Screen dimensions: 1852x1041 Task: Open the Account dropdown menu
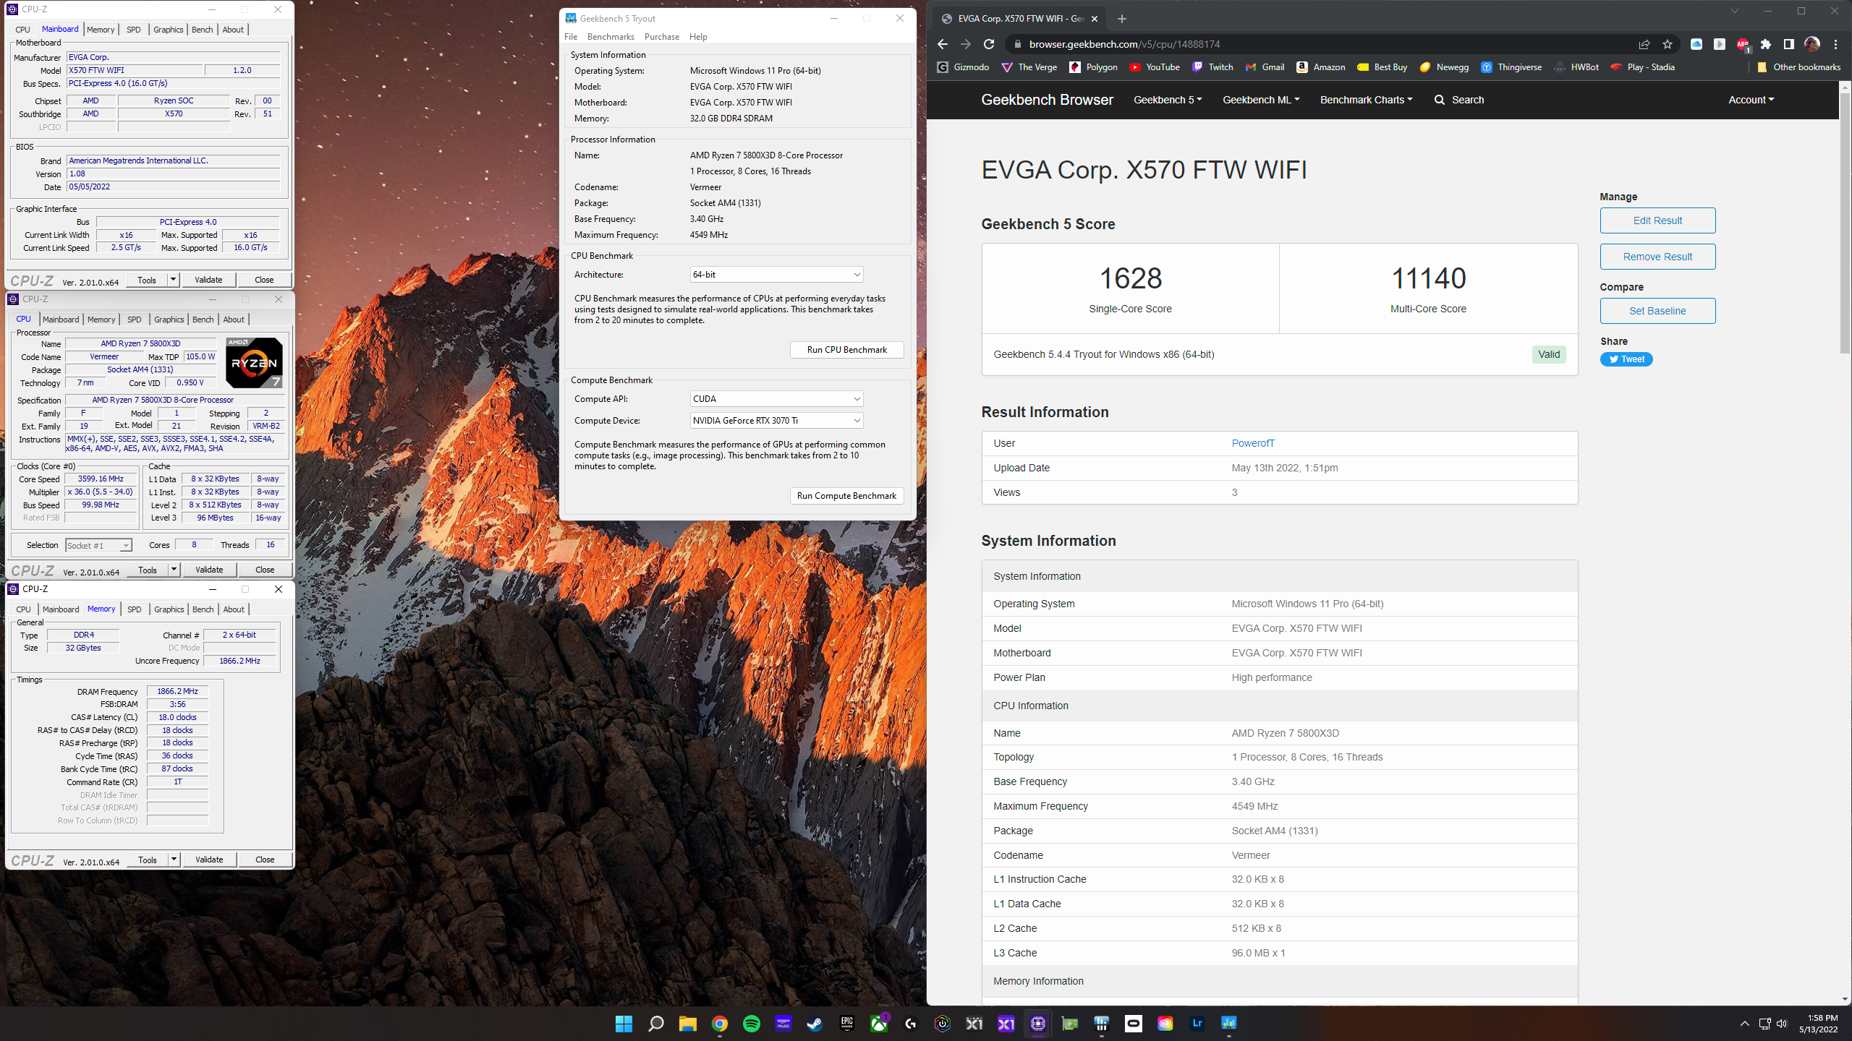point(1751,100)
